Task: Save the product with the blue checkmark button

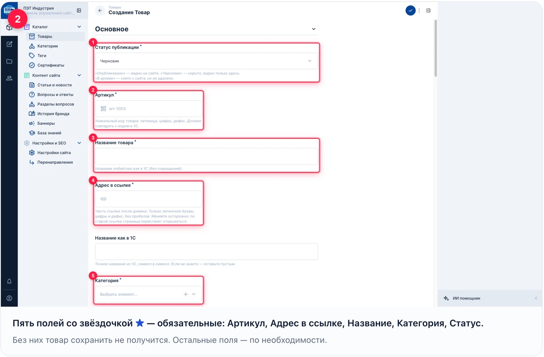Action: click(x=410, y=11)
